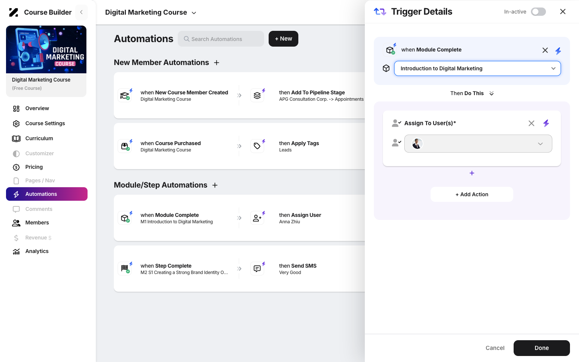
Task: Go to Course Settings
Action: tap(47, 123)
